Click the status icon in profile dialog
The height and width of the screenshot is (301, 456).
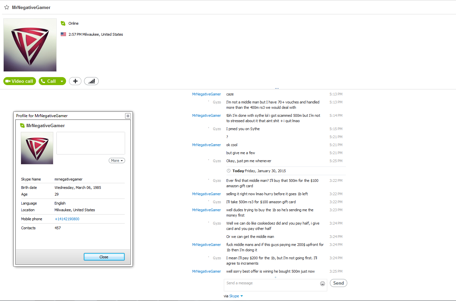[22, 125]
